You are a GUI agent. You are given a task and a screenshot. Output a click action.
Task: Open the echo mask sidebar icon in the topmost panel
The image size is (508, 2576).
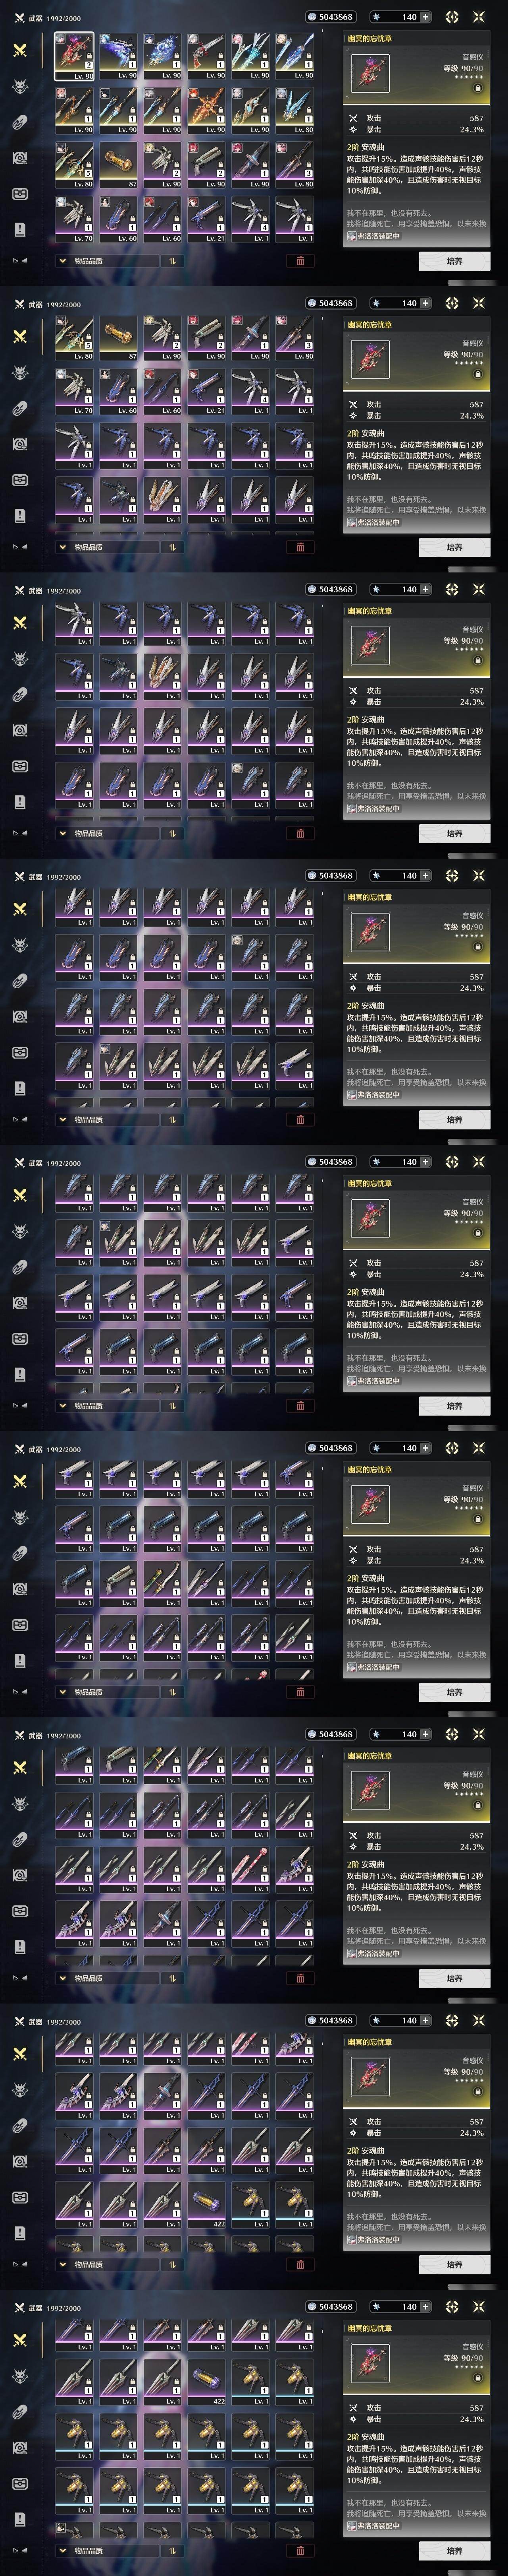pyautogui.click(x=19, y=86)
